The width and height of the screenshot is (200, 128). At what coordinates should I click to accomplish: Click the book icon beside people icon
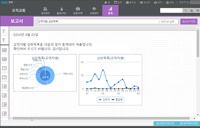[x=198, y=10]
